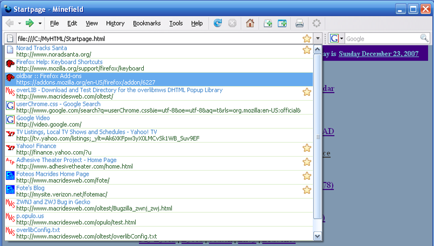Open the Tools menu
The height and width of the screenshot is (246, 434).
[x=176, y=23]
